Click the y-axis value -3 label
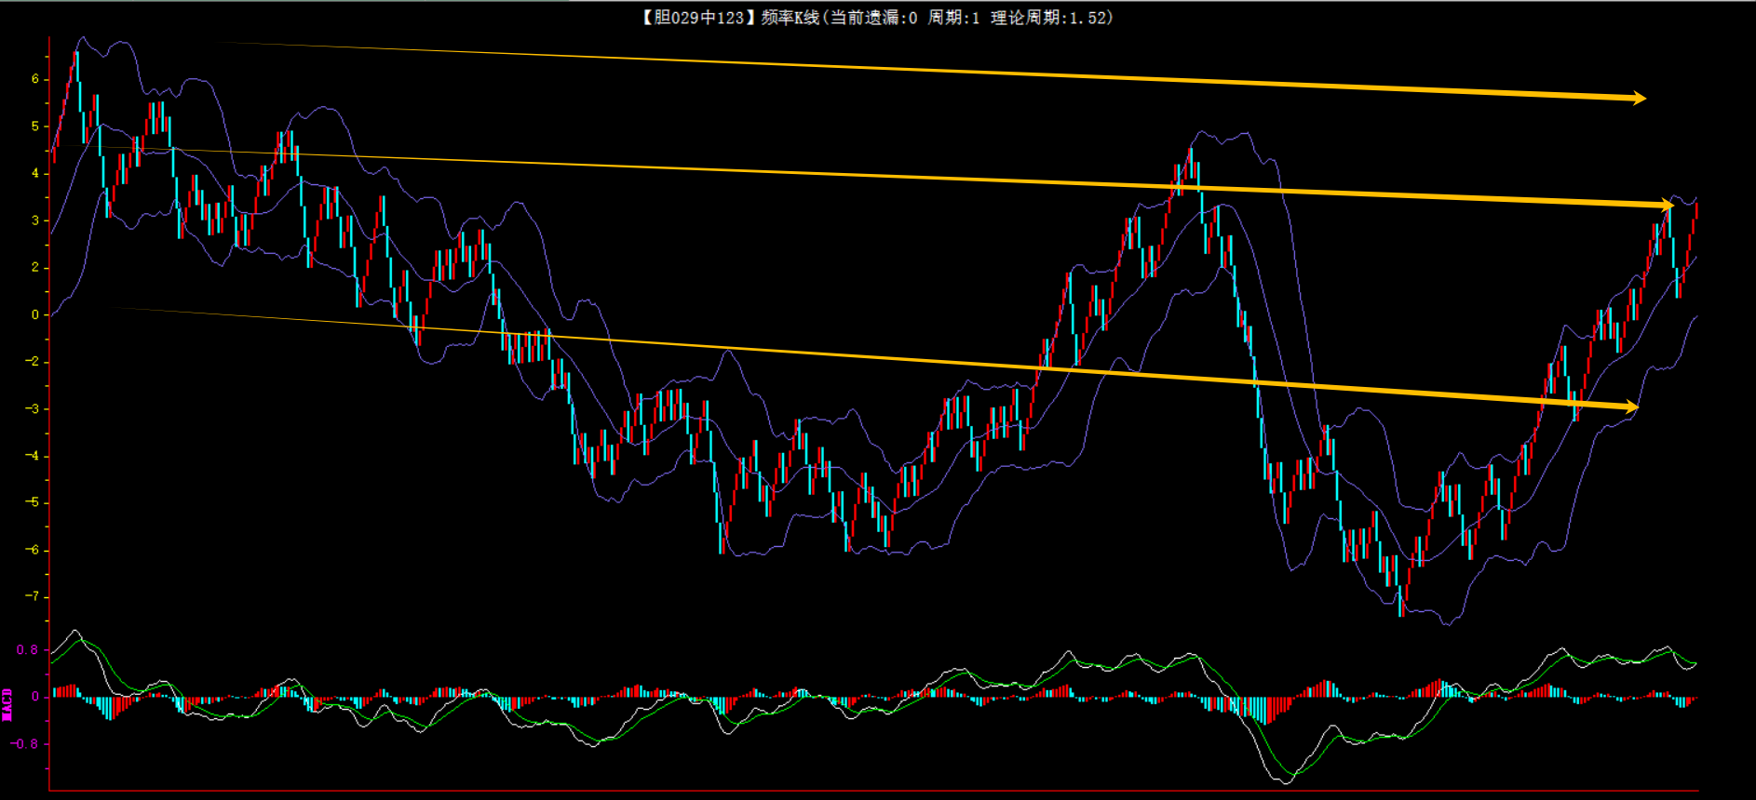1756x800 pixels. 33,408
